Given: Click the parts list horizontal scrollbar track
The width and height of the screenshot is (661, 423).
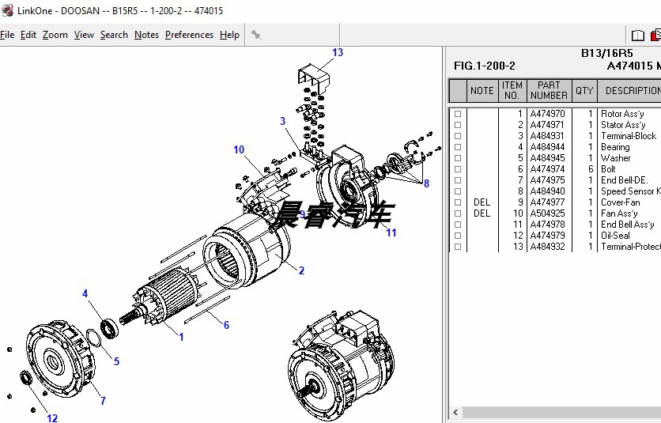Looking at the screenshot, I should click(x=561, y=412).
